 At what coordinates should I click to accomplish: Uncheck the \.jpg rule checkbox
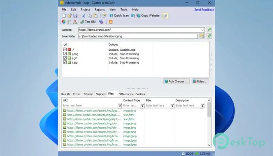65,62
